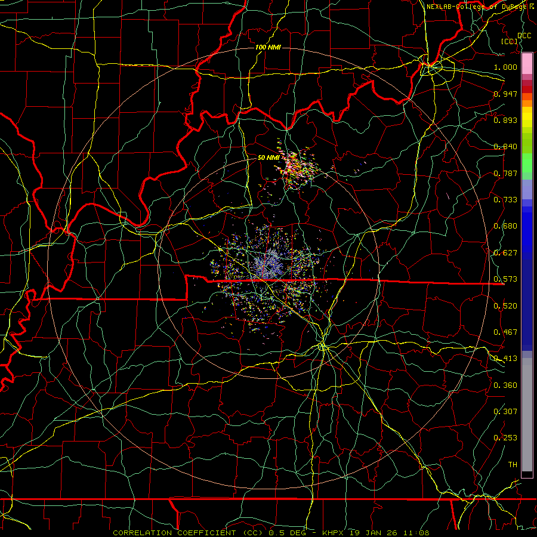Click the 50 NMI range ring label

[x=268, y=158]
